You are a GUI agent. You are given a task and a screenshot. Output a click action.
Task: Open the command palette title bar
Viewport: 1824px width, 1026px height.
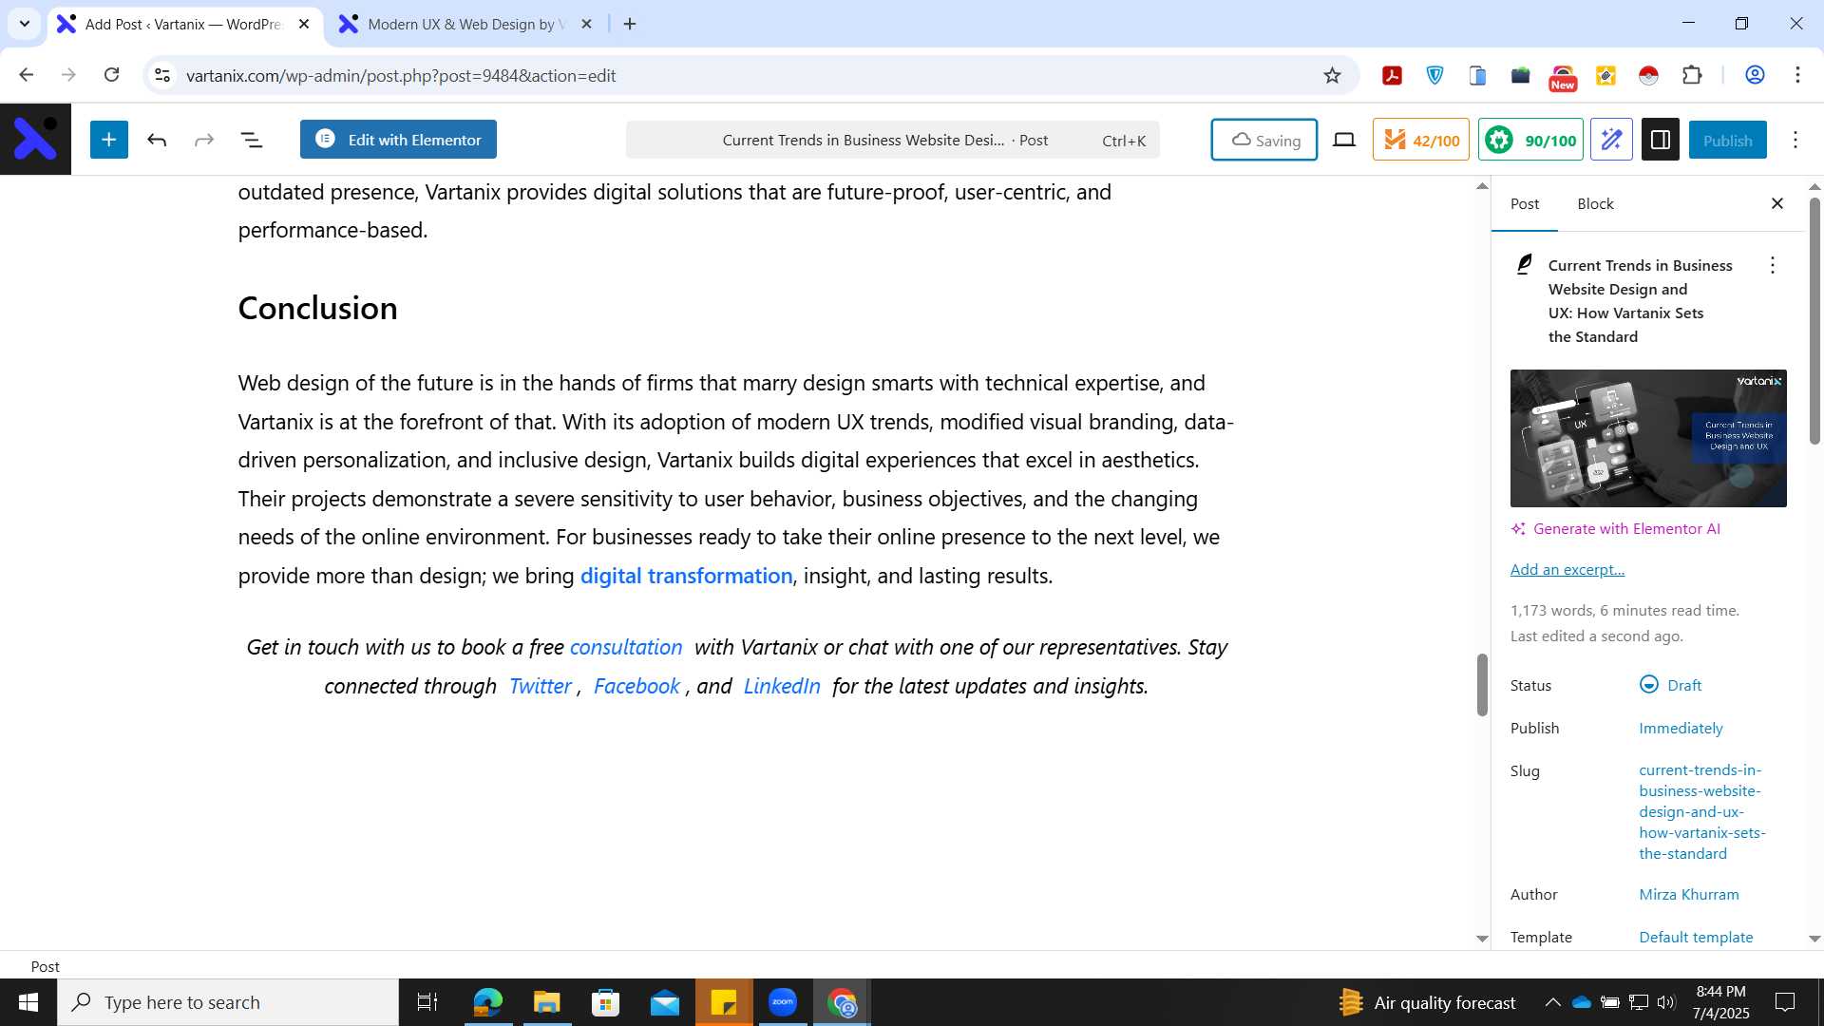(x=892, y=140)
